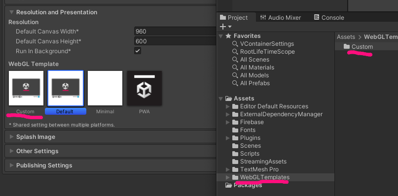
Task: Click the Plugins folder icon
Action: click(x=235, y=138)
